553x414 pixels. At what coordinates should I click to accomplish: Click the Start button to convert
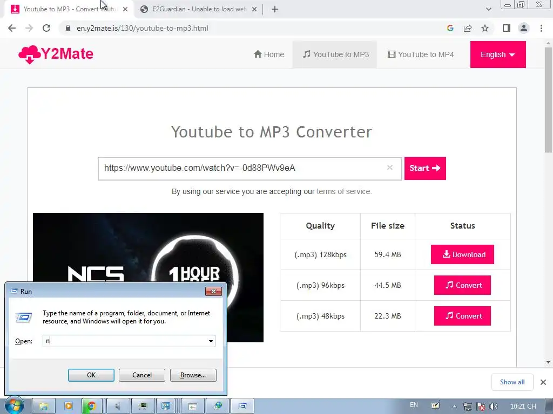click(425, 168)
